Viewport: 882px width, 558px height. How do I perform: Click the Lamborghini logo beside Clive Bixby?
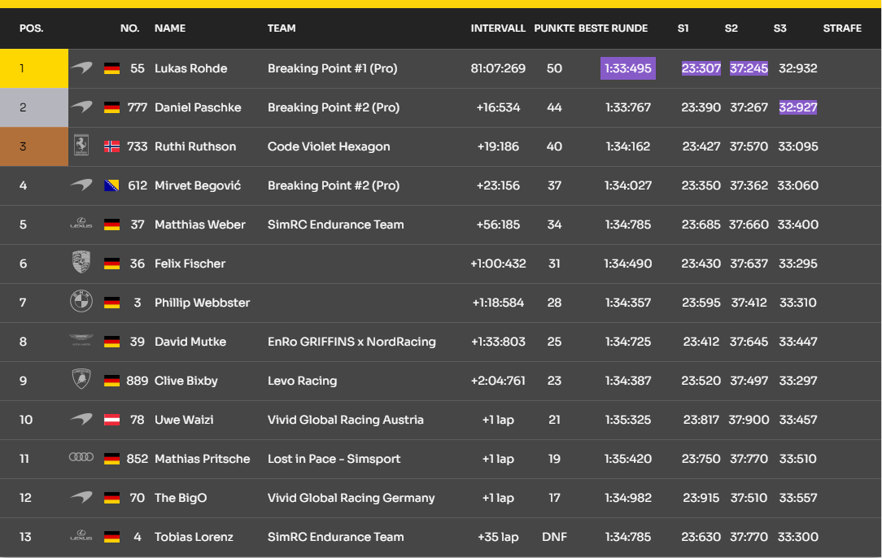81,381
